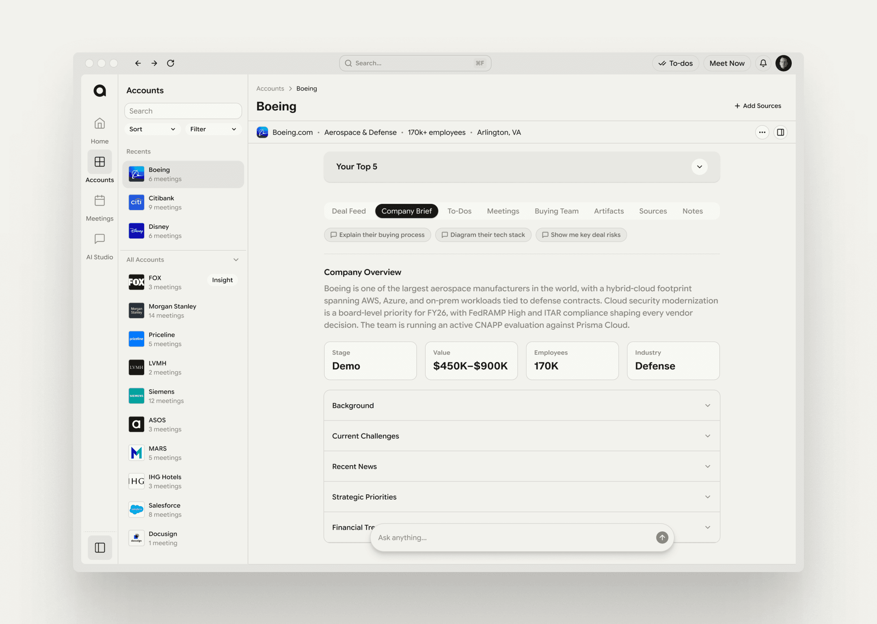This screenshot has height=624, width=877.
Task: Select the Siemens account logo
Action: (136, 396)
